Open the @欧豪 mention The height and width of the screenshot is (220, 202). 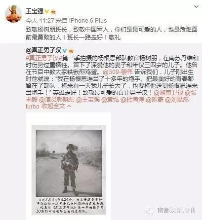pos(155,100)
